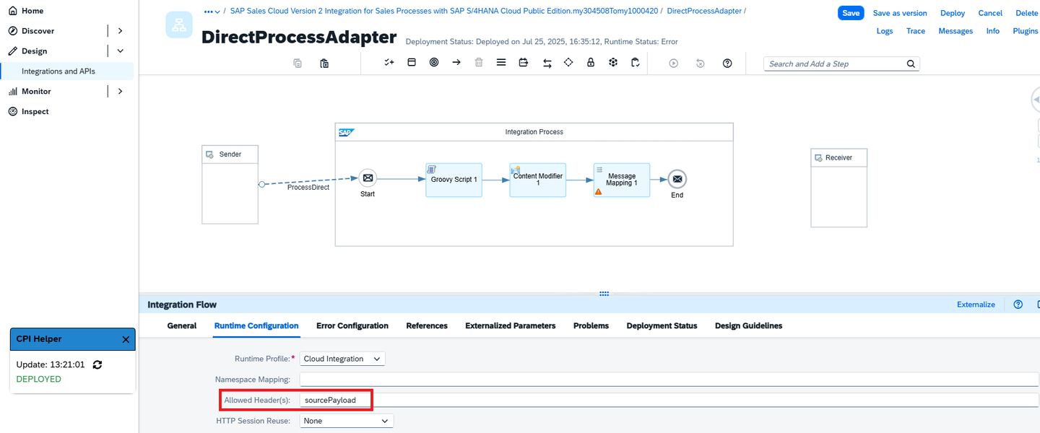Click the integration flow artifact icon beside the title
1040x433 pixels.
pyautogui.click(x=179, y=25)
